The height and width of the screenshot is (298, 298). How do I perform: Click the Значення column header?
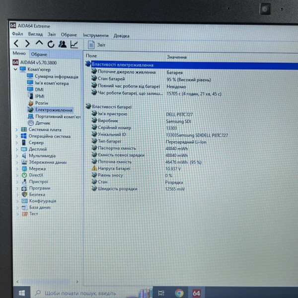[177, 57]
